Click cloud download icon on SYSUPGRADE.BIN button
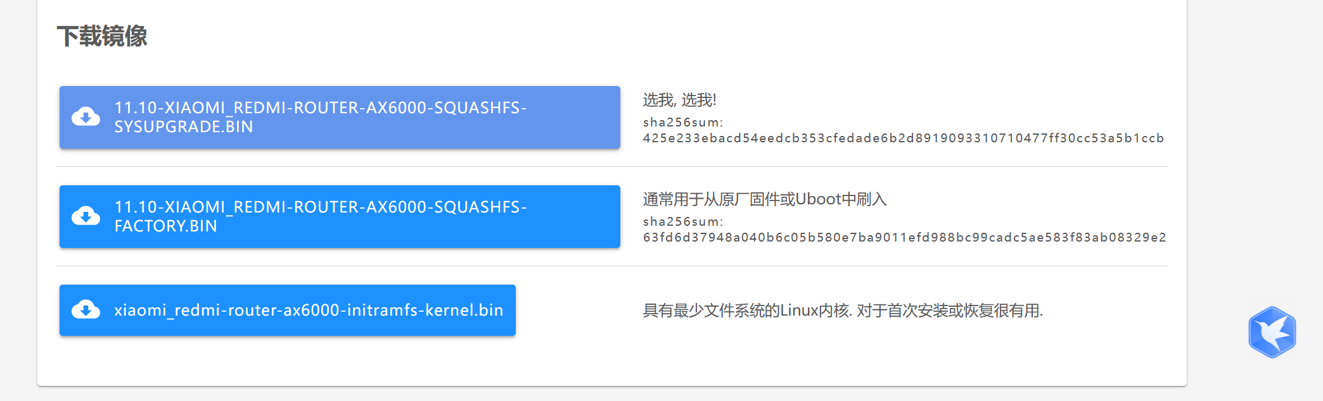 [86, 117]
